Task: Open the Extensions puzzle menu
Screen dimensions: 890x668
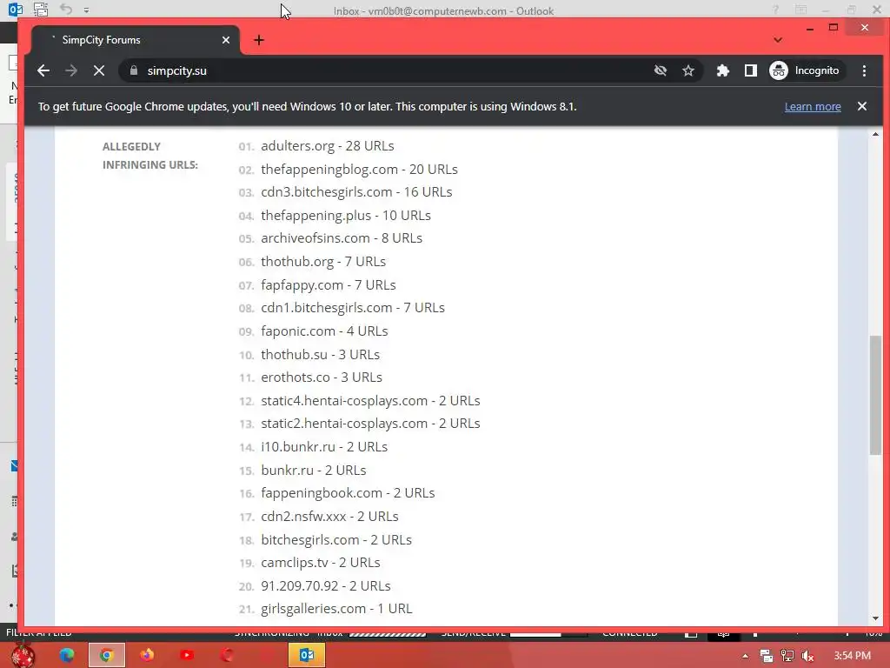Action: pyautogui.click(x=722, y=70)
